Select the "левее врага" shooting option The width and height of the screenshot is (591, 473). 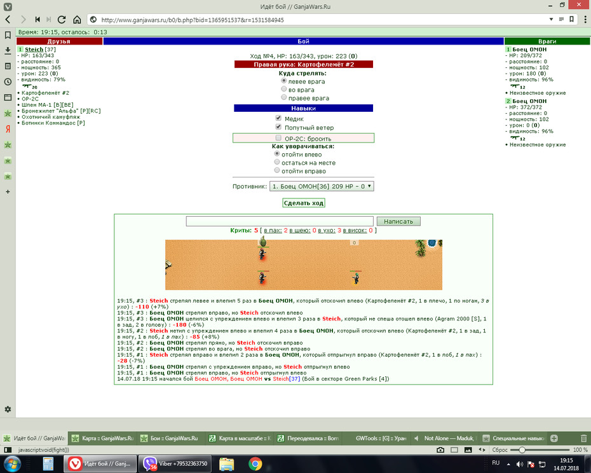[284, 81]
